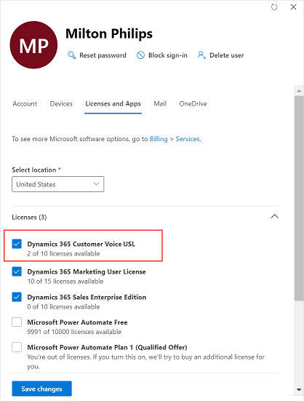
Task: Click the Block sign-in prohibited icon
Action: pyautogui.click(x=140, y=55)
